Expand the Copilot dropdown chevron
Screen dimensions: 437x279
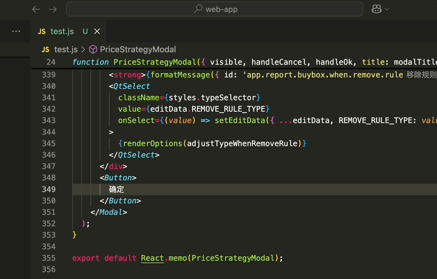(387, 9)
